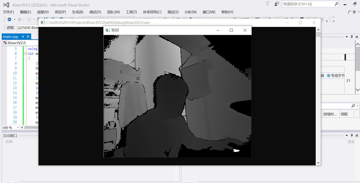Click the navigate forward arrow icon
This screenshot has height=183, width=360.
click(19, 19)
